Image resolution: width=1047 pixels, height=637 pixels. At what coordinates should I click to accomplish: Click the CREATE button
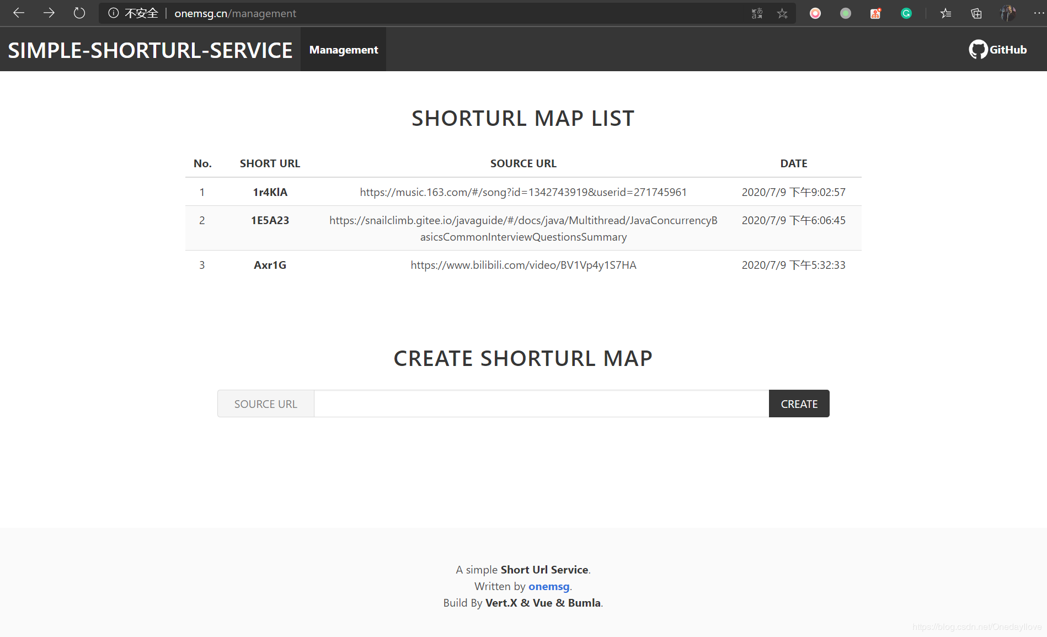[799, 404]
